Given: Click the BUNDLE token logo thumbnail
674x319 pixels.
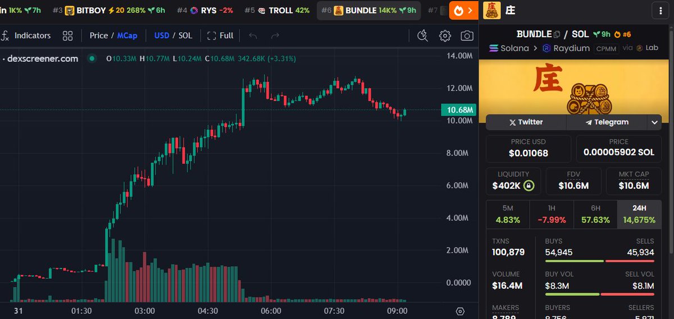Looking at the screenshot, I should tap(492, 10).
